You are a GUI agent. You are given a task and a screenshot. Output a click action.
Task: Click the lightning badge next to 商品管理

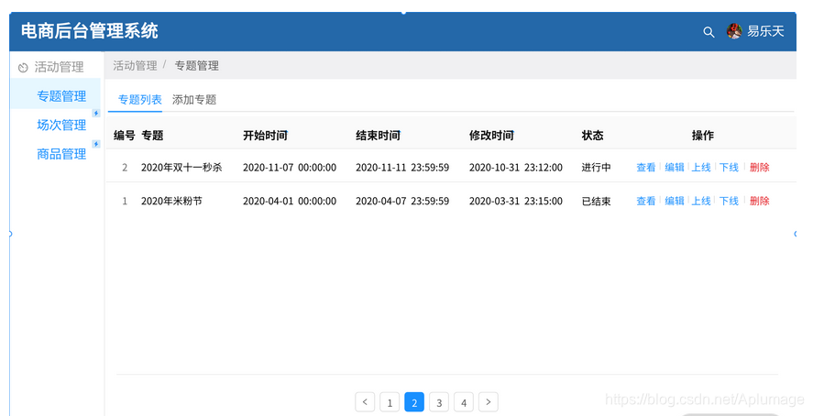point(96,144)
